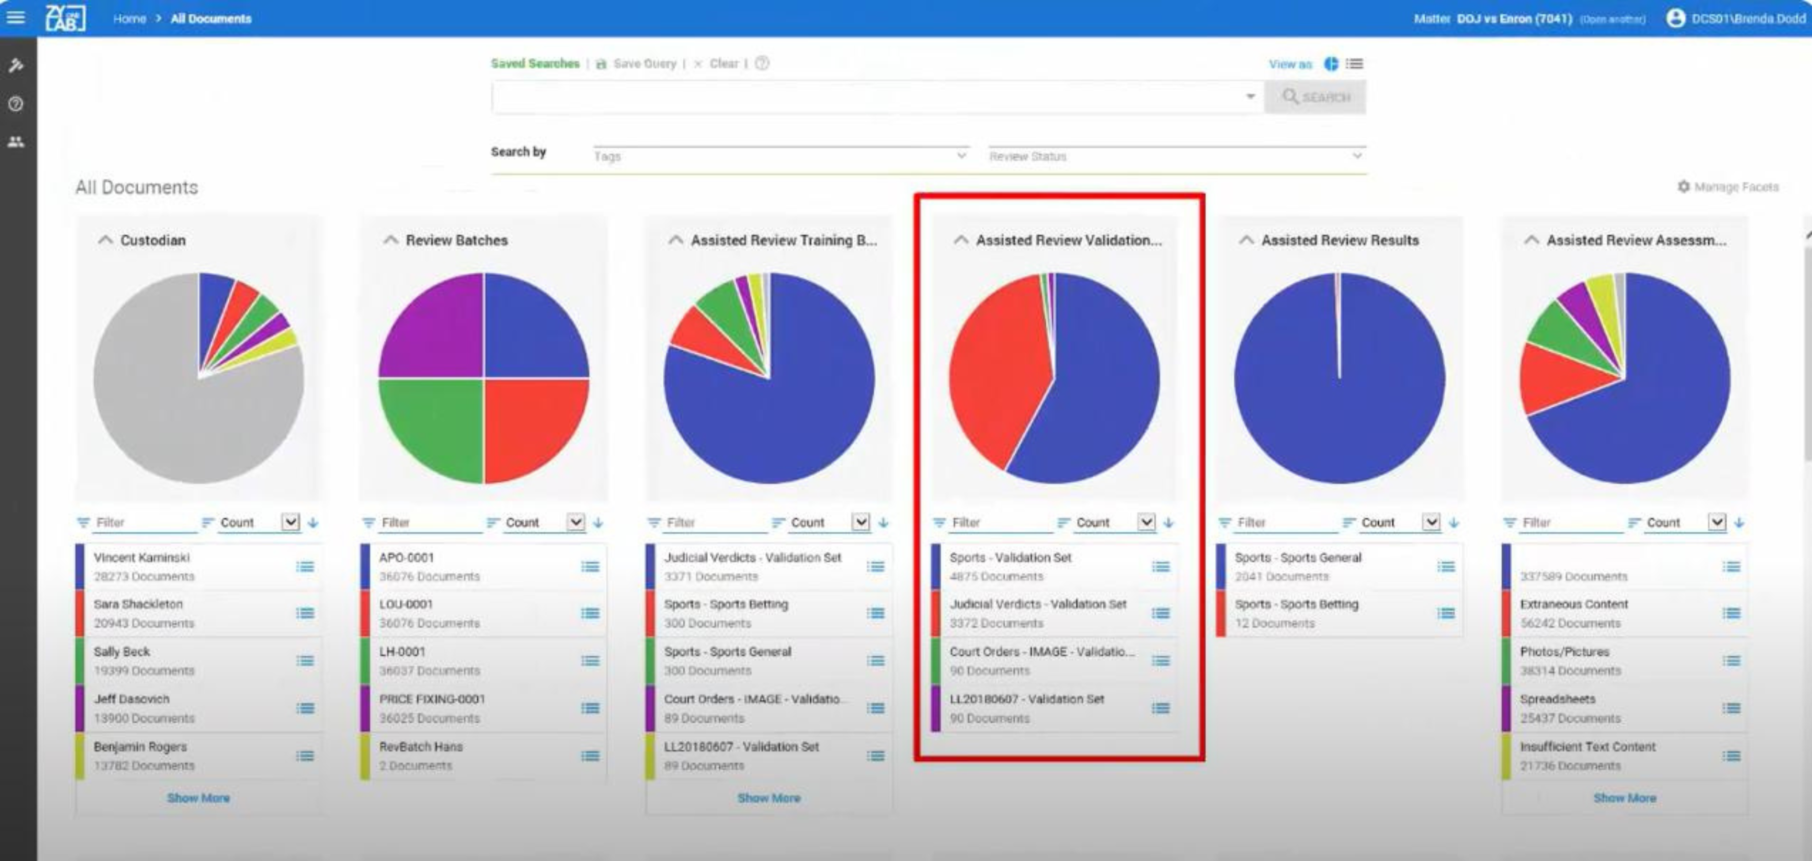Viewport: 1812px width, 861px height.
Task: Switch to pie chart view icon
Action: pos(1331,64)
